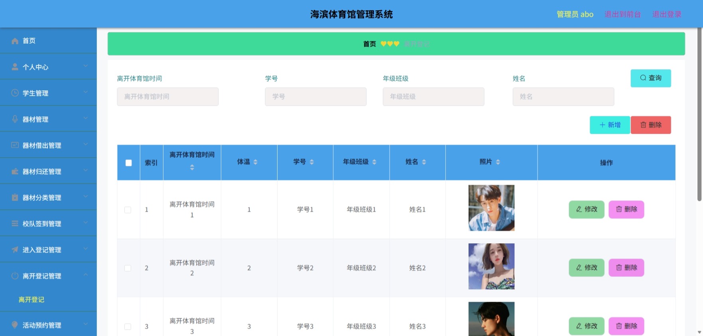Viewport: 703px width, 336px height.
Task: Open the 校队签到管理 sidebar menu
Action: (x=48, y=223)
